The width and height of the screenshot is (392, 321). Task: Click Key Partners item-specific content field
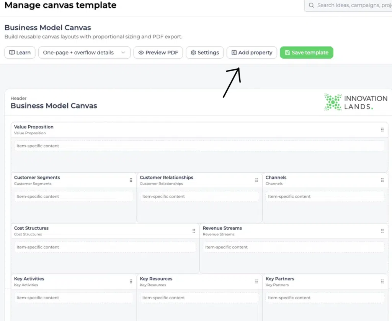pyautogui.click(x=325, y=298)
